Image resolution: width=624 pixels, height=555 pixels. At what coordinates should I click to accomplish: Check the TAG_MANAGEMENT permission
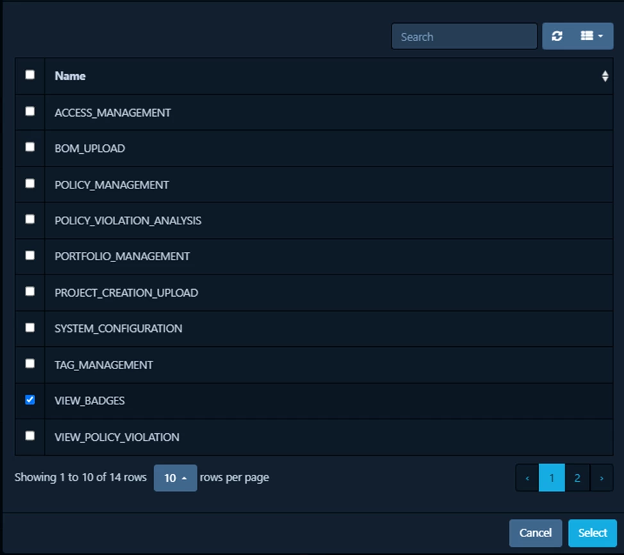click(29, 363)
